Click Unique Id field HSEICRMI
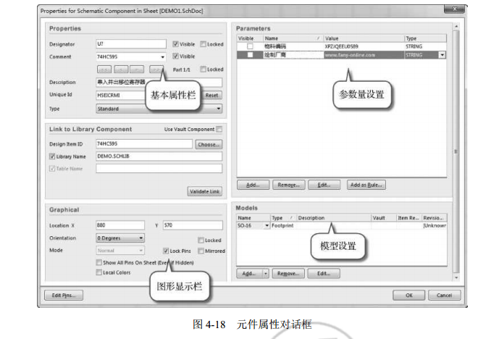Image resolution: width=478 pixels, height=339 pixels. pyautogui.click(x=122, y=95)
